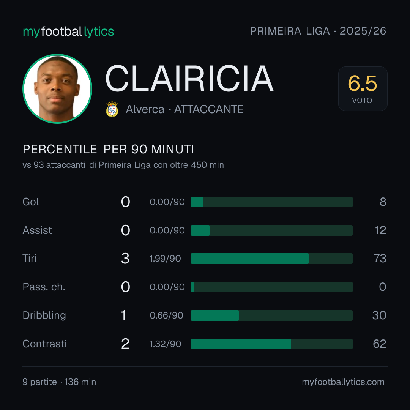Select the Tiri percentile bar
This screenshot has width=410, height=410.
point(271,259)
